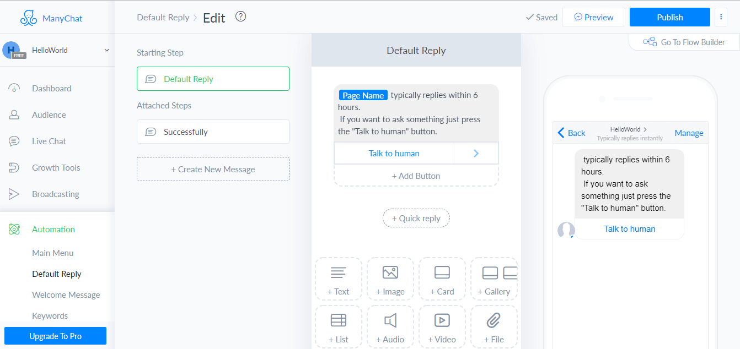
Task: Add a List content block
Action: point(338,327)
